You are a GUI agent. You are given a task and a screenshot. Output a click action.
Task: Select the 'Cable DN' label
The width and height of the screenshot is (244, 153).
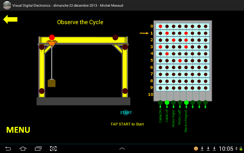click(160, 116)
